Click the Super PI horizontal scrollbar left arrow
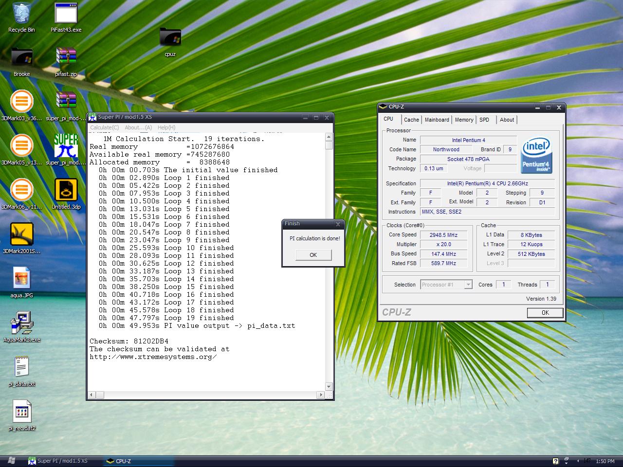This screenshot has height=467, width=623. tap(92, 395)
